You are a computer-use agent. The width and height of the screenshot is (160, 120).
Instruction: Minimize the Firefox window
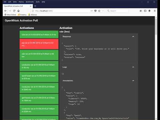(142, 2)
